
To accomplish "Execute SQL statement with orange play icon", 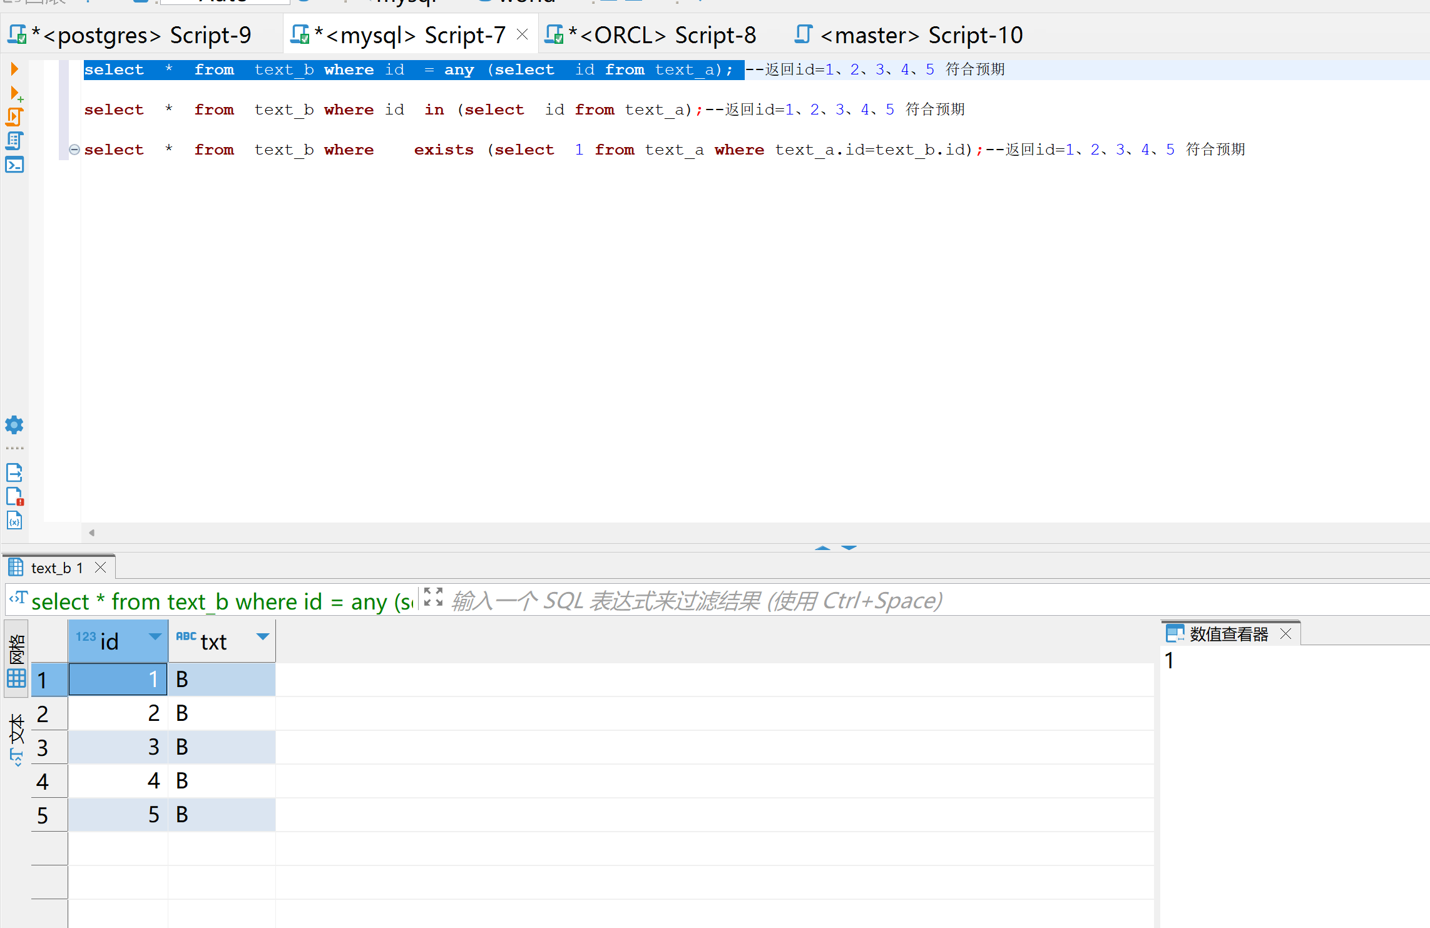I will 14,69.
